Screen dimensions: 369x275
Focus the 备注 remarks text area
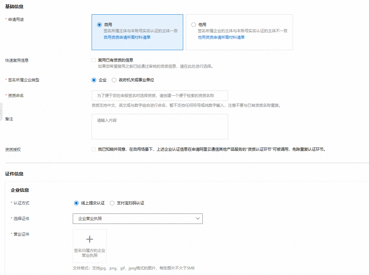(159, 127)
